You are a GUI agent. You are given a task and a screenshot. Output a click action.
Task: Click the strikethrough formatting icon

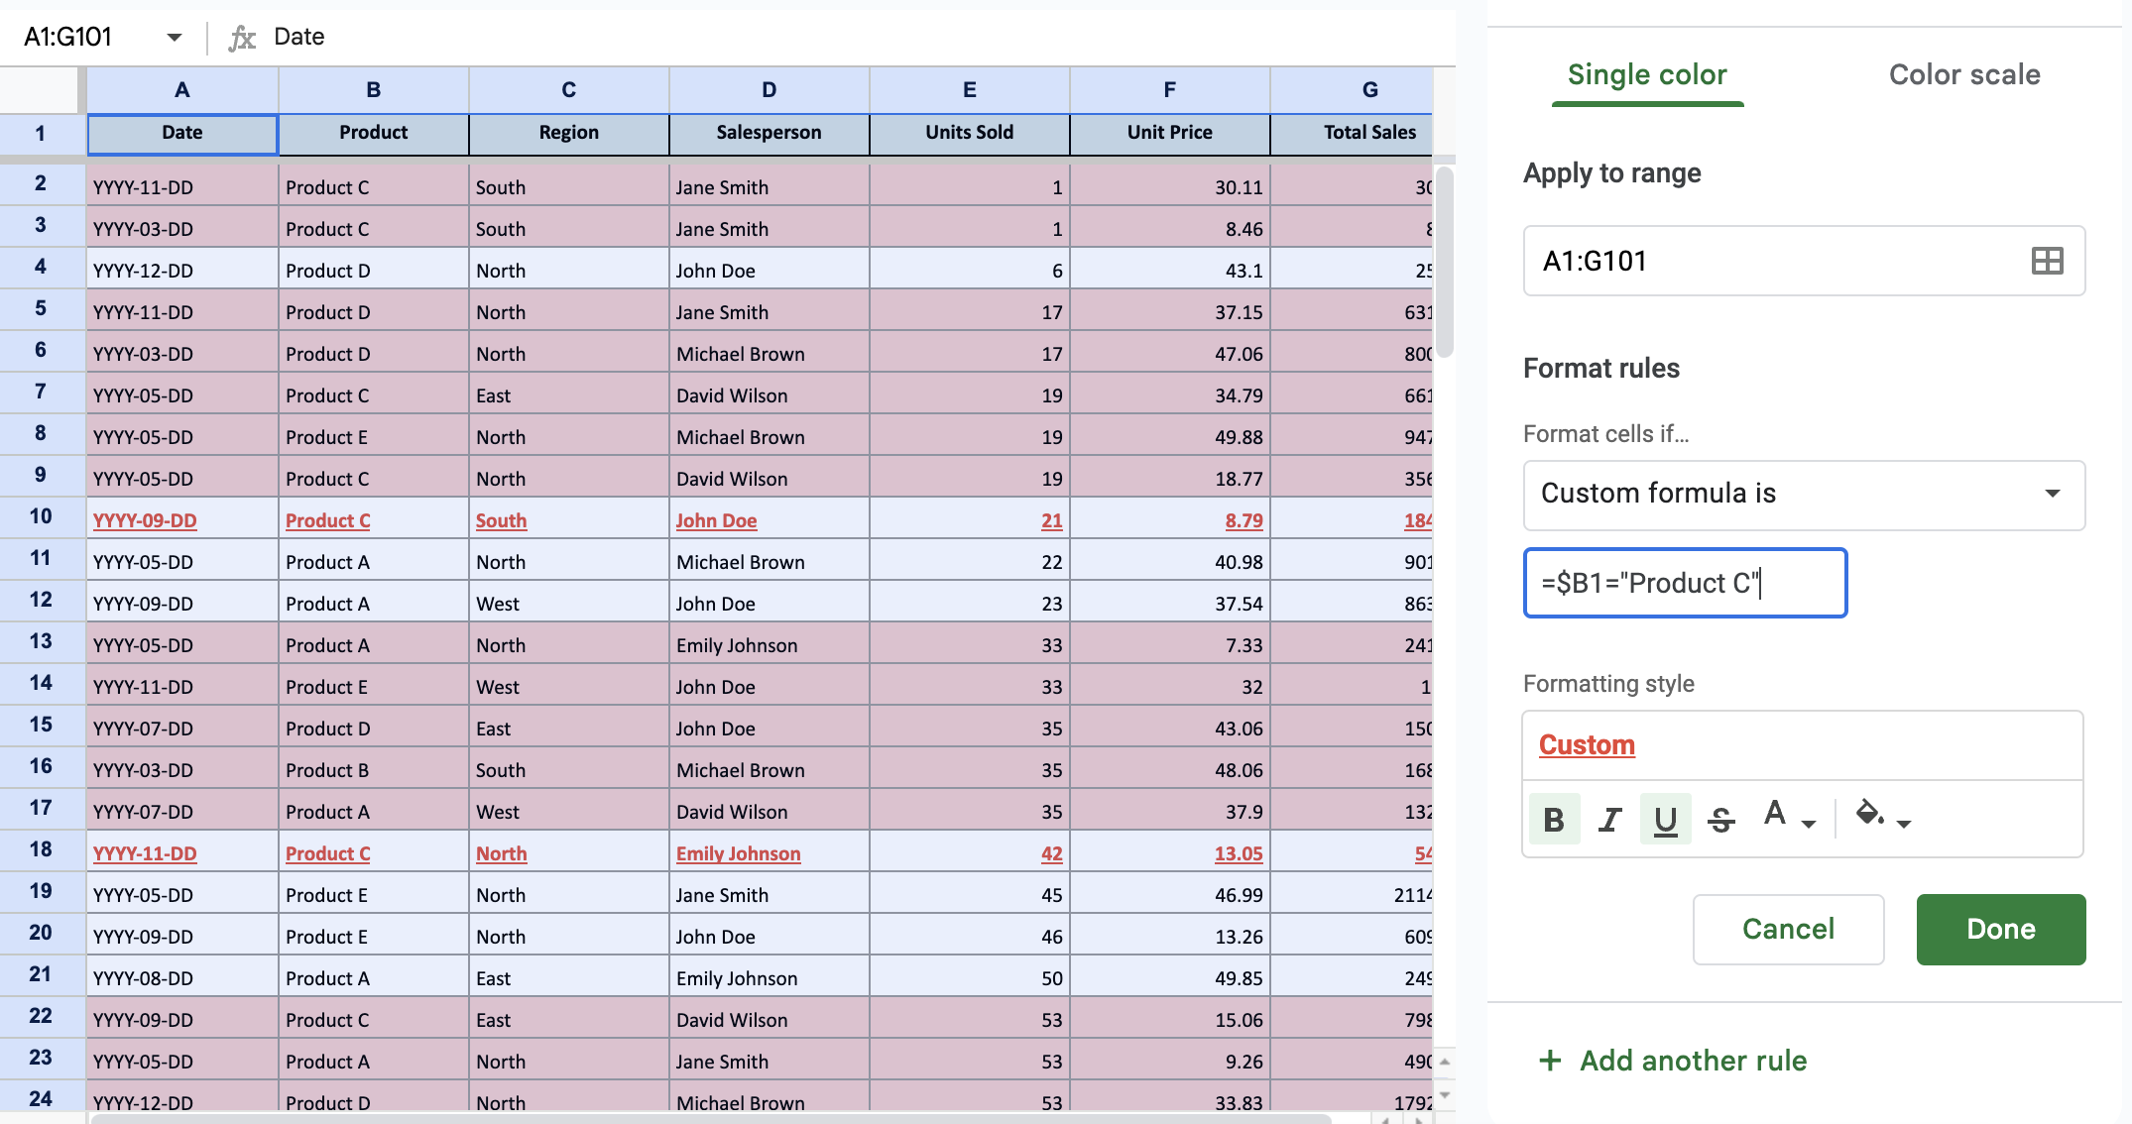point(1721,819)
